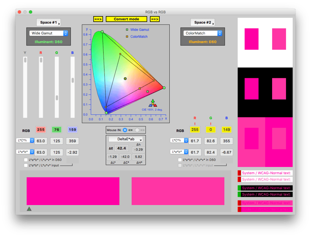Select the Mouse IN <= radio button
This screenshot has height=237, width=311.
click(125, 130)
